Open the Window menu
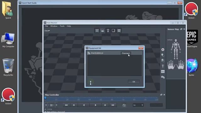Viewport: 201px width, 113px height. click(x=54, y=26)
